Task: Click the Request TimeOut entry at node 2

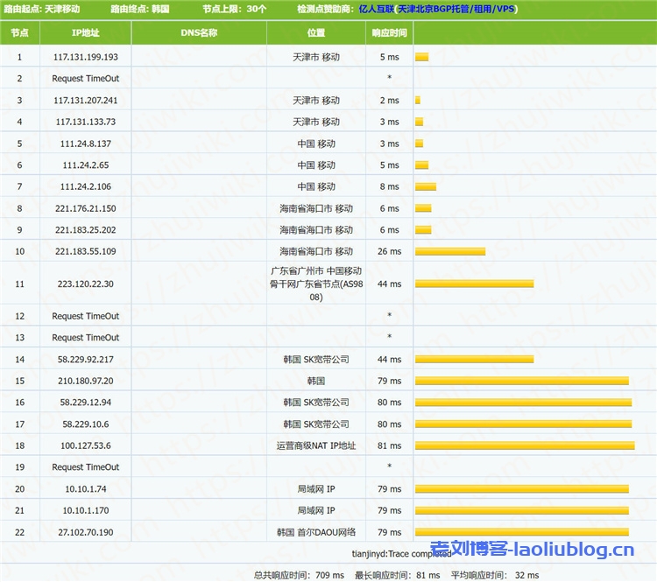Action: tap(85, 79)
